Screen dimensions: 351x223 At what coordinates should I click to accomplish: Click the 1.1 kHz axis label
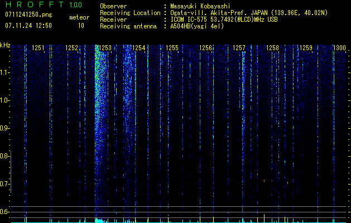click(4, 72)
